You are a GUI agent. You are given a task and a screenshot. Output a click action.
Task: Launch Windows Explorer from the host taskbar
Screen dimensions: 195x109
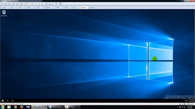(x=9, y=107)
